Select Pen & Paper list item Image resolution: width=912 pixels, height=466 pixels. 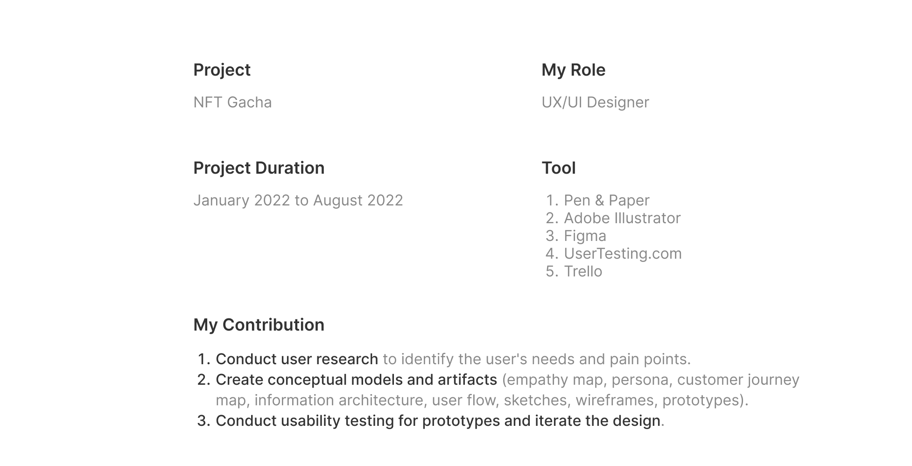coord(606,200)
